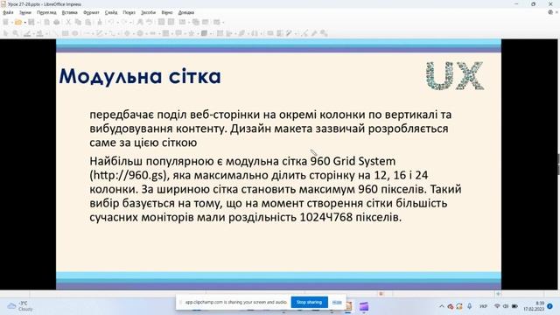
Task: Open the Вікно menu
Action: point(167,12)
